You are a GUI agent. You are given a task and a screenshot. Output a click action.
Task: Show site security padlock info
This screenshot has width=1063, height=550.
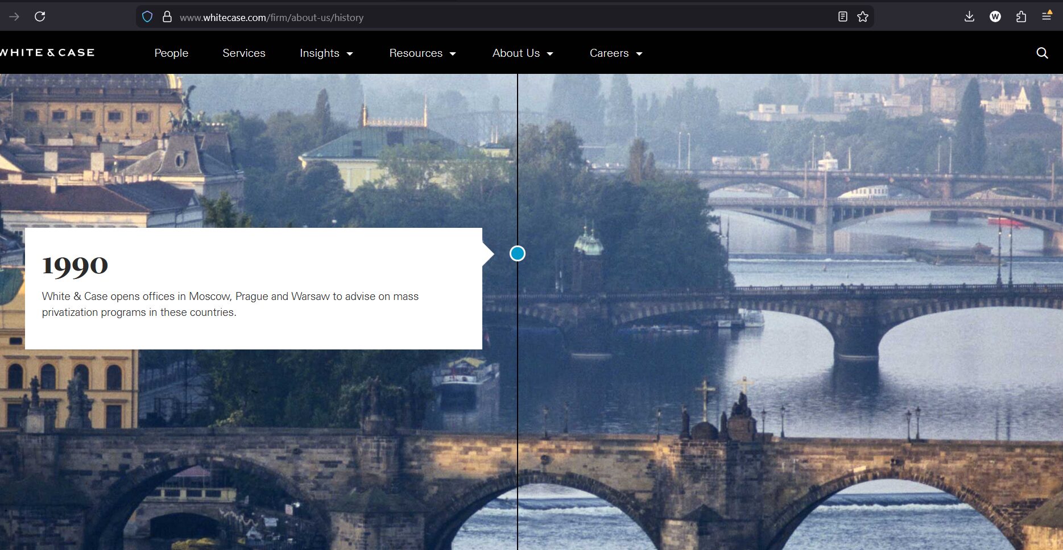tap(167, 17)
